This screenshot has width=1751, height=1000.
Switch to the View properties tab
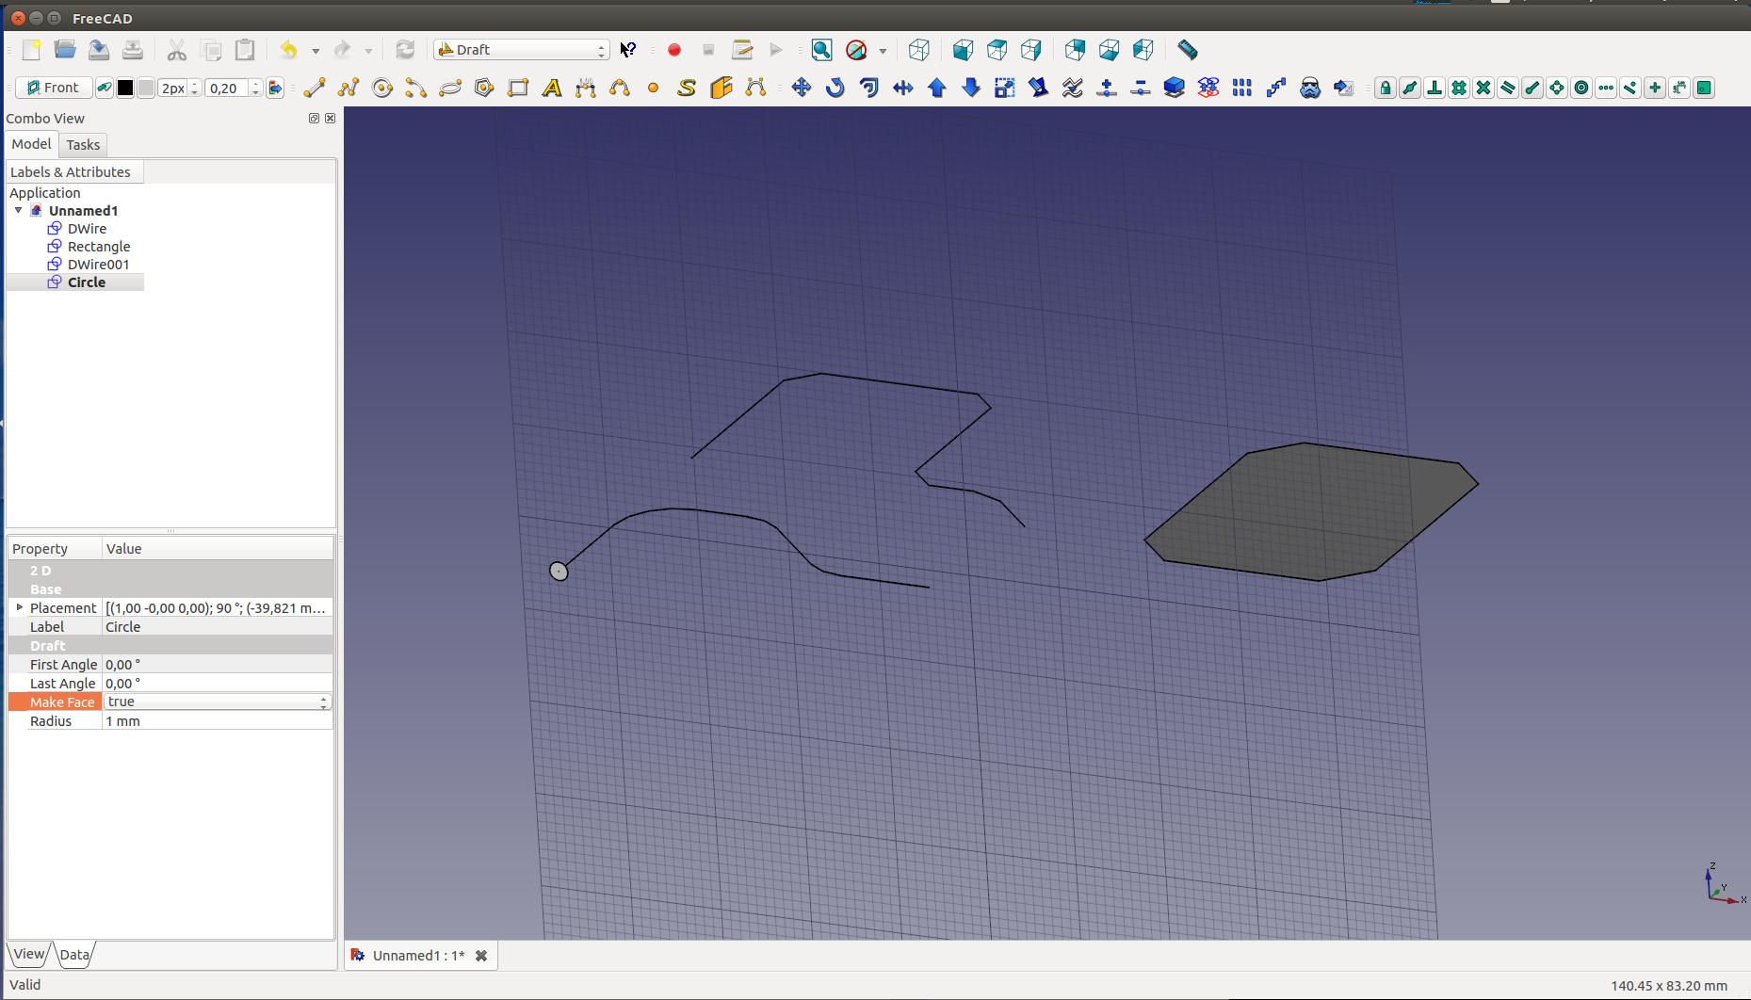[28, 954]
